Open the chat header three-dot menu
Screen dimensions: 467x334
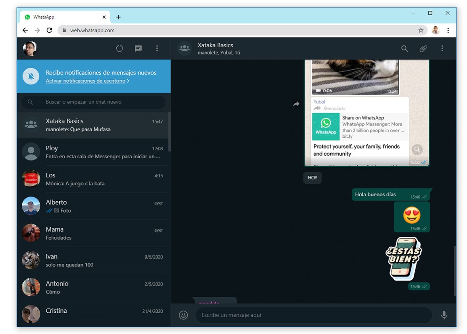tap(442, 48)
